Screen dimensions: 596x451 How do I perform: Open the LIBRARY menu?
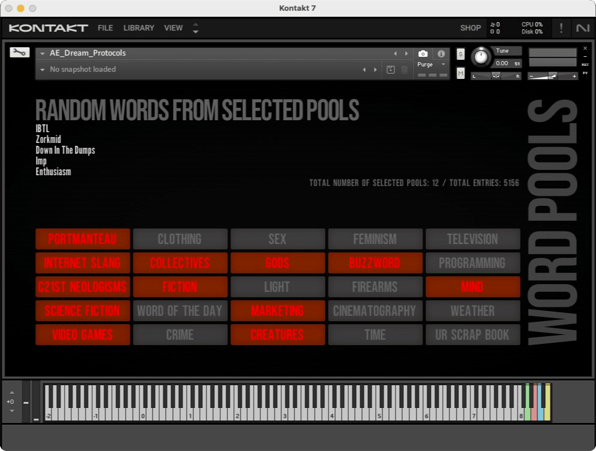coord(139,28)
